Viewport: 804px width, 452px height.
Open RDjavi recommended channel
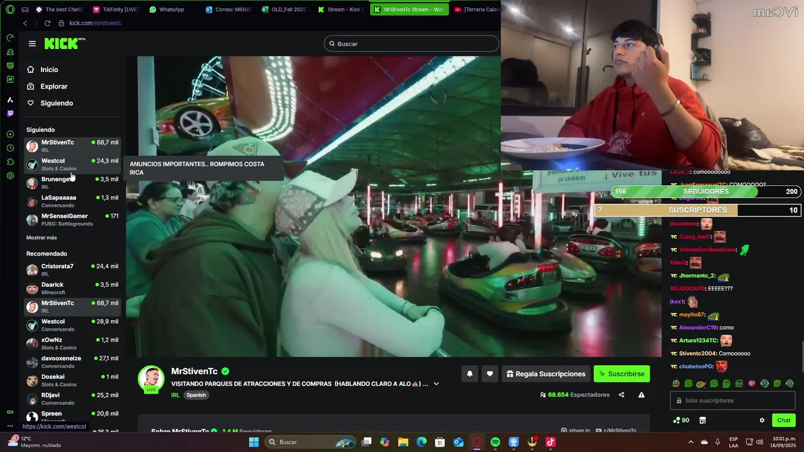click(72, 399)
